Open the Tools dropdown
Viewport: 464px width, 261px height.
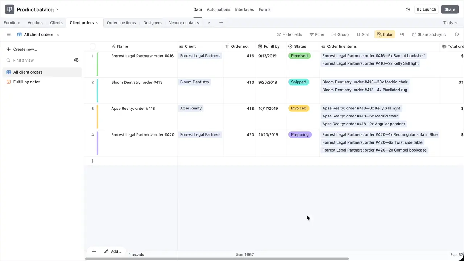coord(450,22)
